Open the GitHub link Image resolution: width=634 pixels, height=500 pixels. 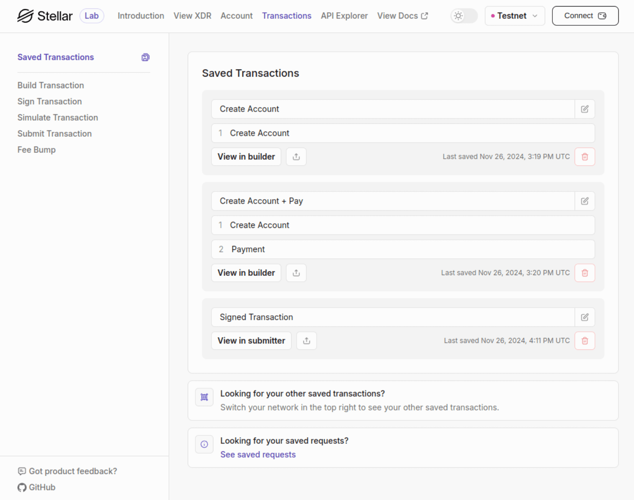(42, 487)
